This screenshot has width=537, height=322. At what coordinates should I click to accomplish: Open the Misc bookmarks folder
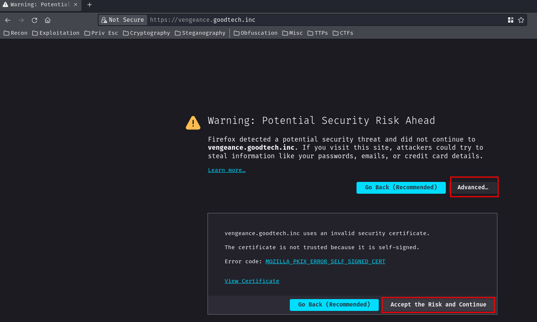[292, 33]
